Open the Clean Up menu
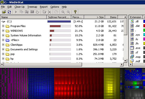 coord(20,7)
